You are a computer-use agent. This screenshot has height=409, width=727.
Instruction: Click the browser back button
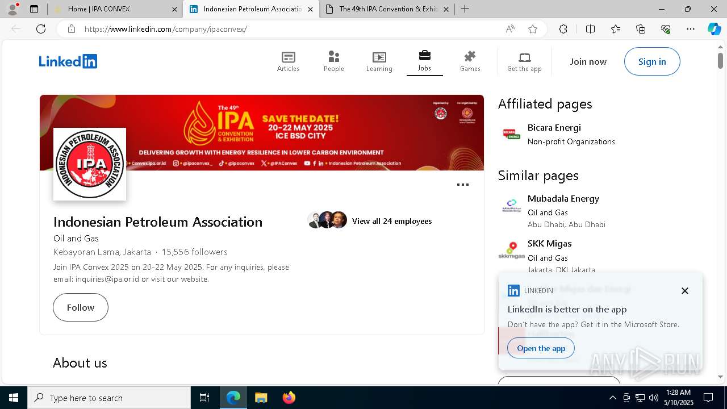[16, 29]
